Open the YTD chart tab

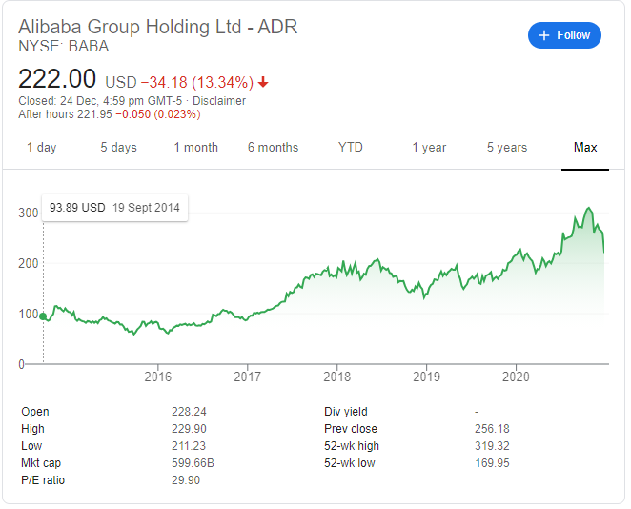[x=351, y=148]
